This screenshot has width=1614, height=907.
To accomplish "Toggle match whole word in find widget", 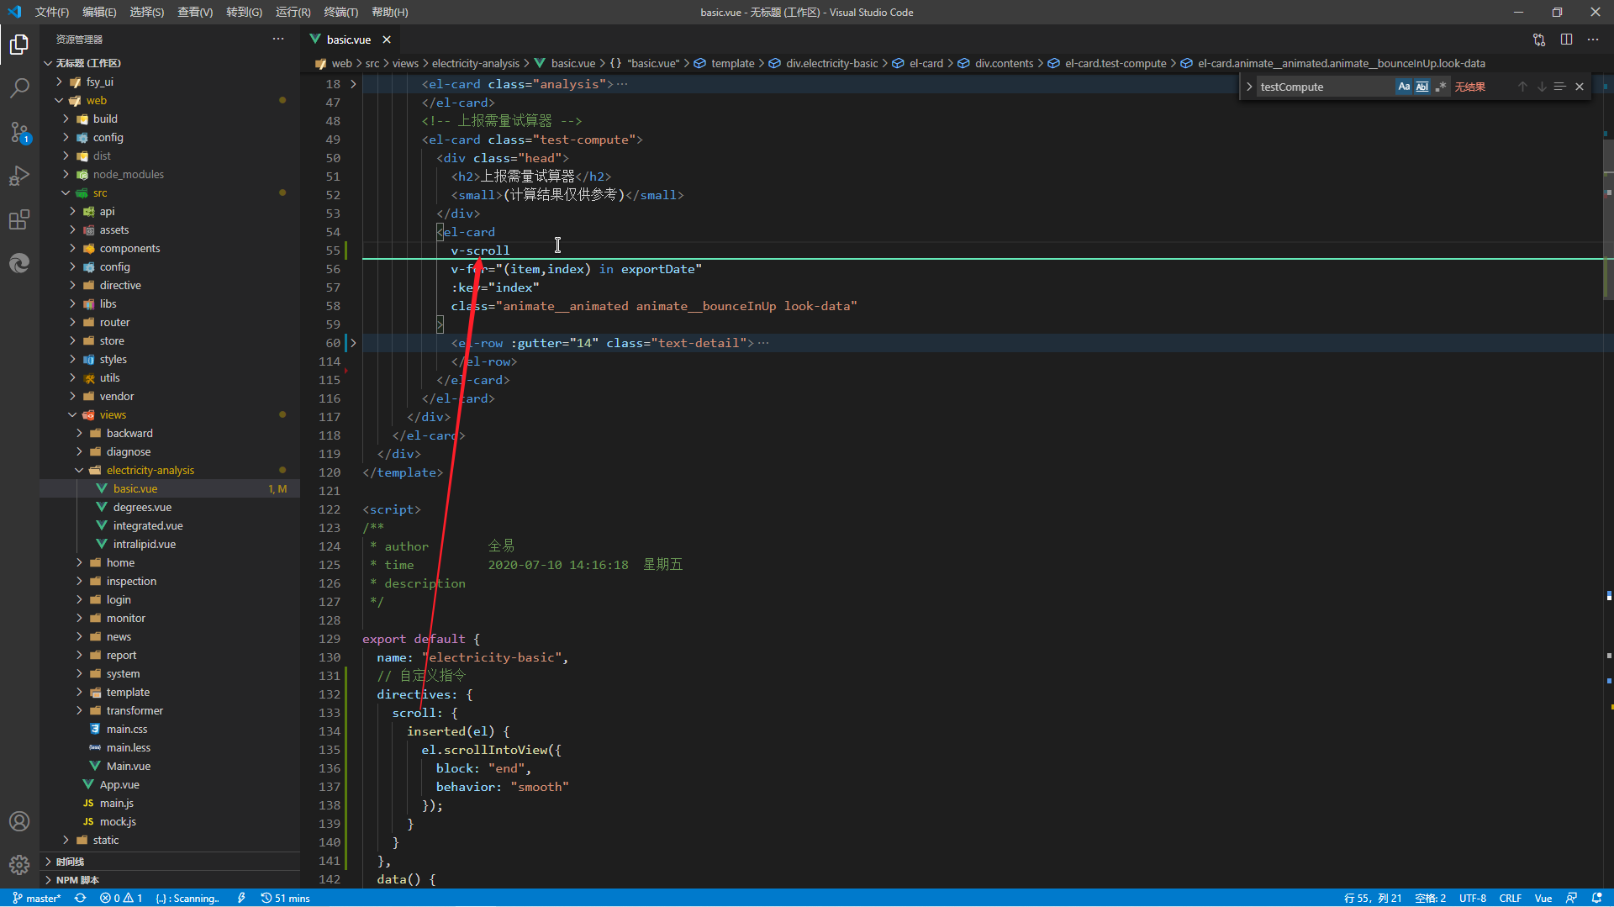I will pos(1422,87).
